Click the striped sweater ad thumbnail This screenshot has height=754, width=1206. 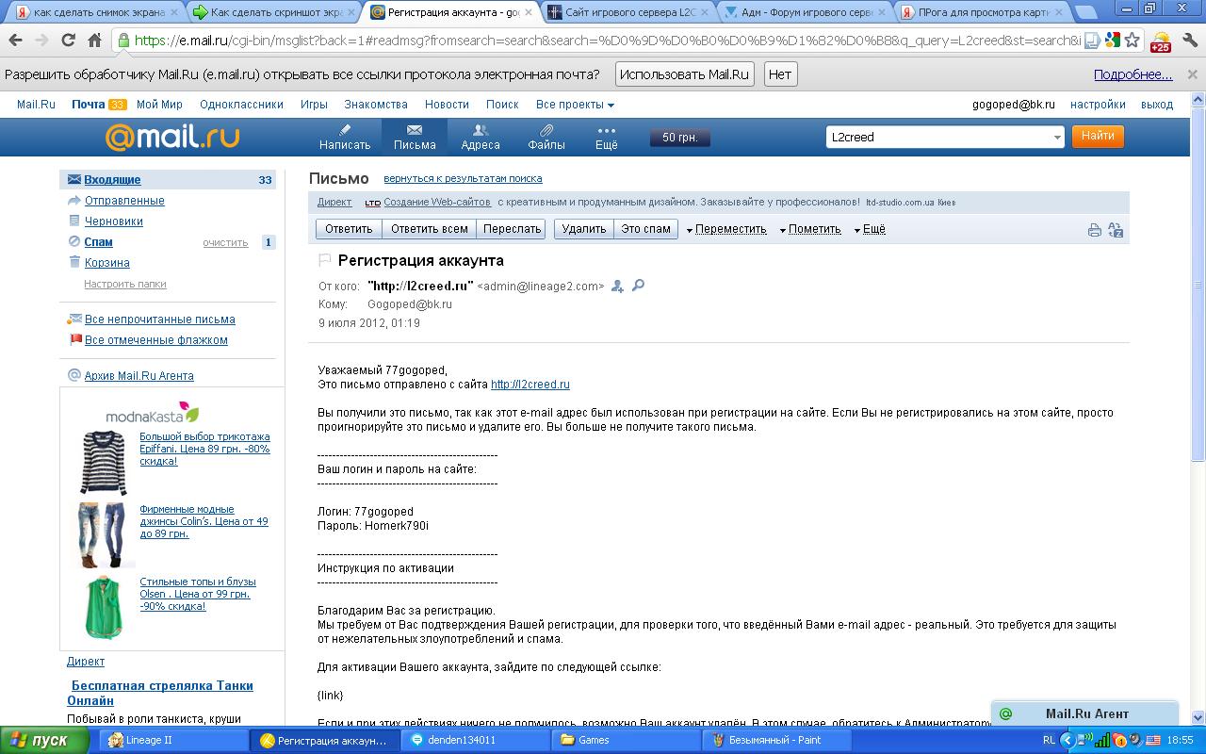pyautogui.click(x=103, y=462)
